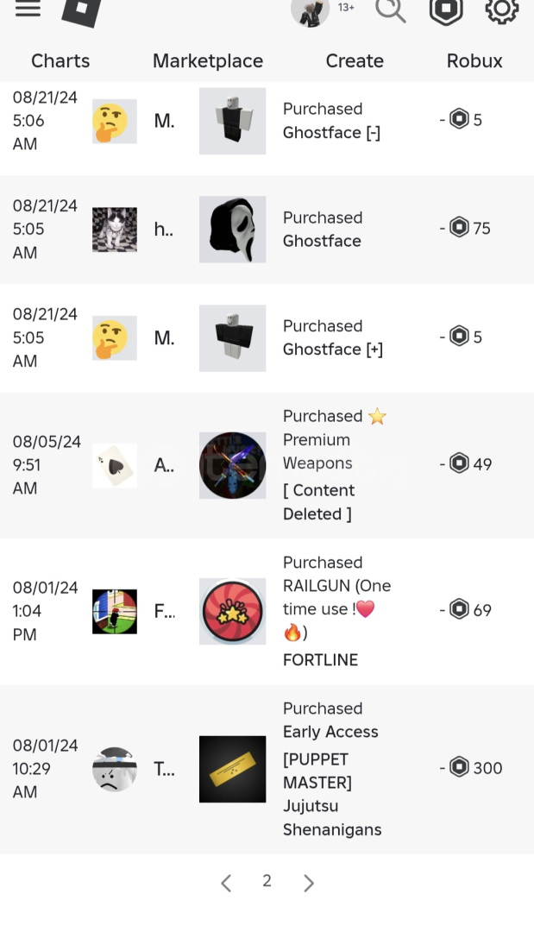Screen dimensions: 534x932
Task: Open the search magnifier icon
Action: pyautogui.click(x=390, y=10)
